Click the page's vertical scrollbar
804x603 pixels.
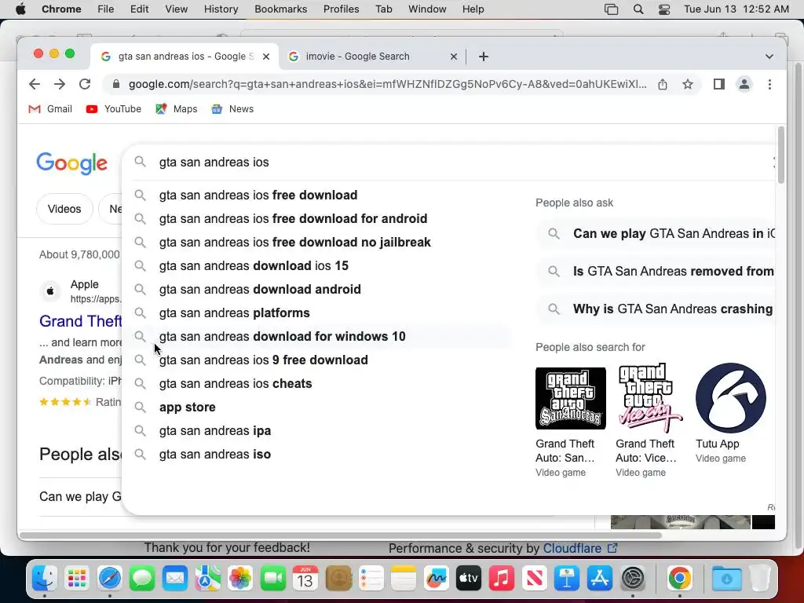781,155
